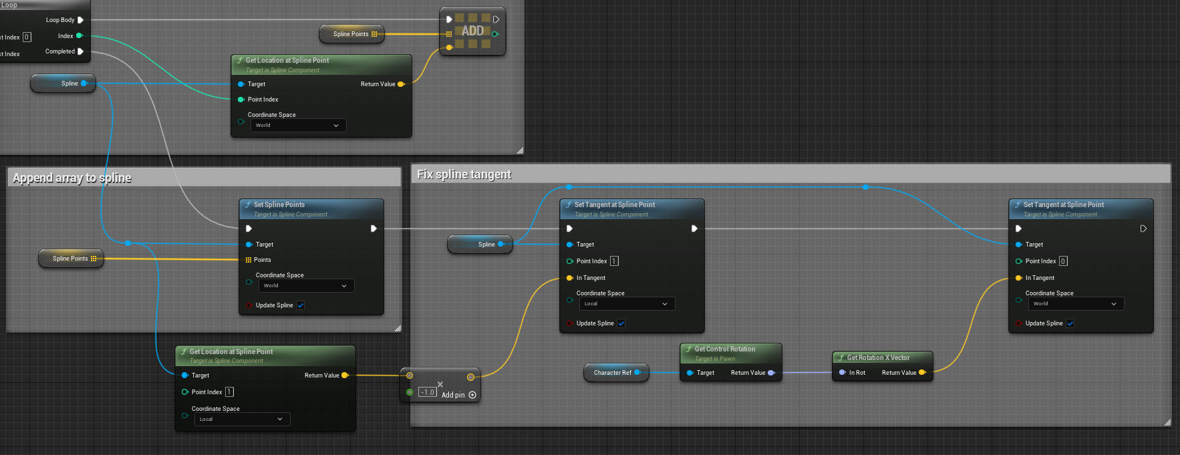The height and width of the screenshot is (455, 1180).
Task: Click Point Index value field on first Set Tangent
Action: 614,261
